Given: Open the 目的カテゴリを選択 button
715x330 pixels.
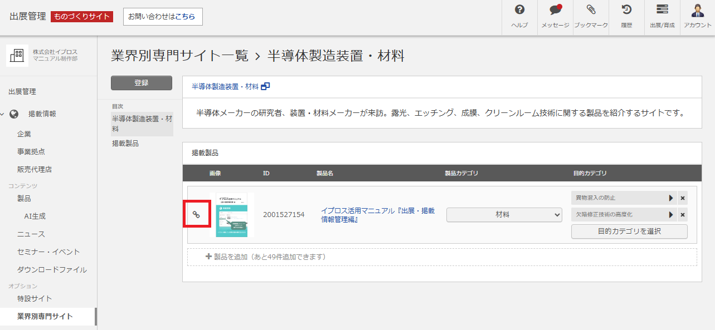Looking at the screenshot, I should 629,232.
